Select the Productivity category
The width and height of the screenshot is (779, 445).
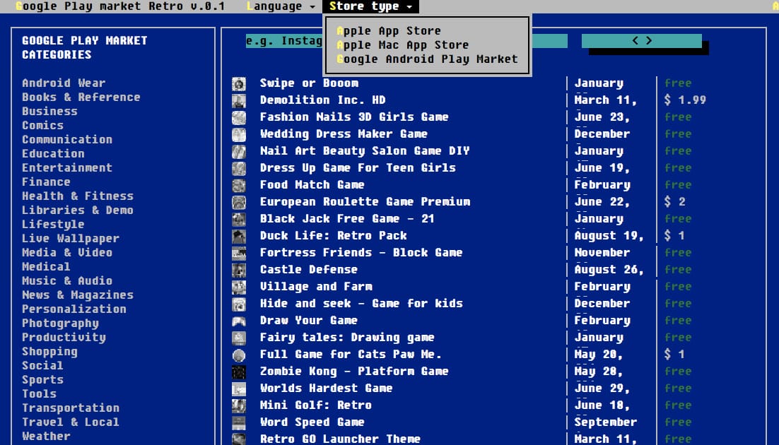tap(64, 337)
